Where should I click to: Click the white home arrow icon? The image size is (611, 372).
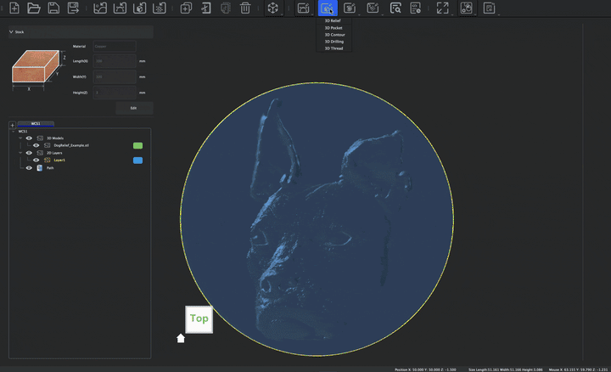coord(181,338)
